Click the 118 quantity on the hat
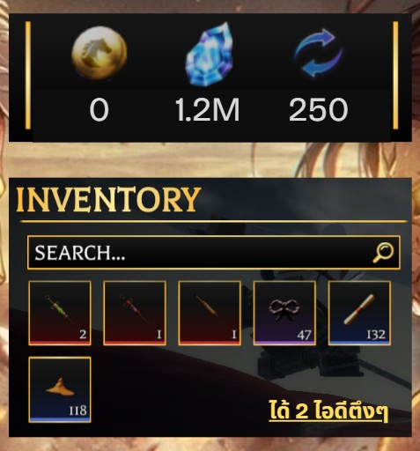 tap(77, 410)
